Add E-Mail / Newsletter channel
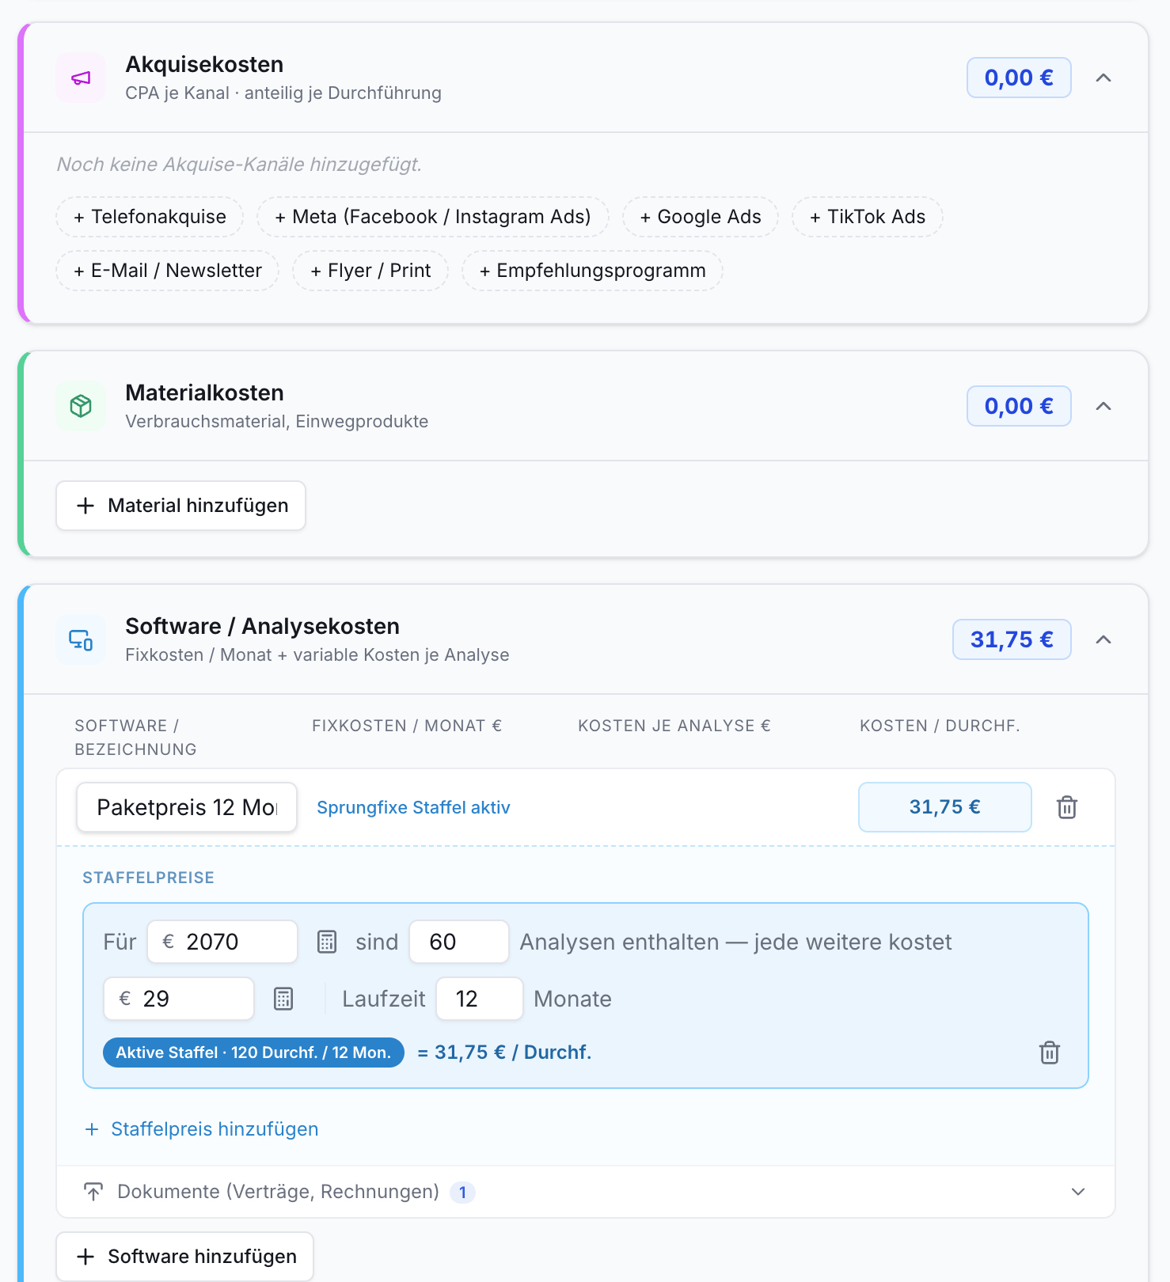 (x=168, y=271)
